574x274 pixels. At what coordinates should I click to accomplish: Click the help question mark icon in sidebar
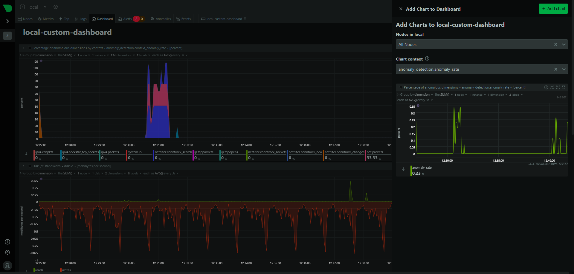coord(7,242)
